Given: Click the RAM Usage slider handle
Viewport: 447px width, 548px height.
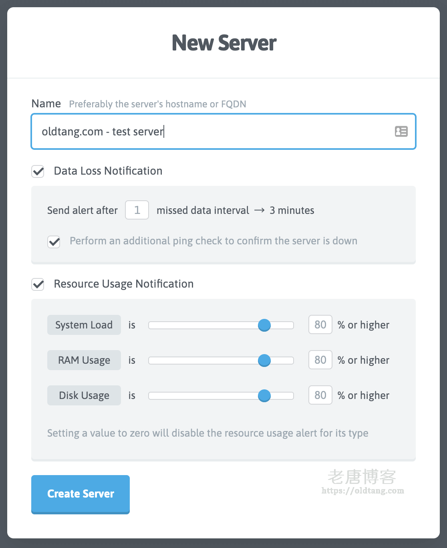Looking at the screenshot, I should coord(264,361).
